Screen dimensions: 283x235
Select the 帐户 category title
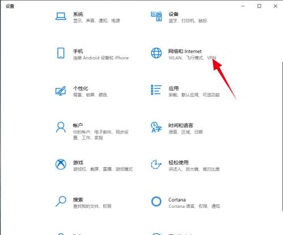[x=78, y=125]
